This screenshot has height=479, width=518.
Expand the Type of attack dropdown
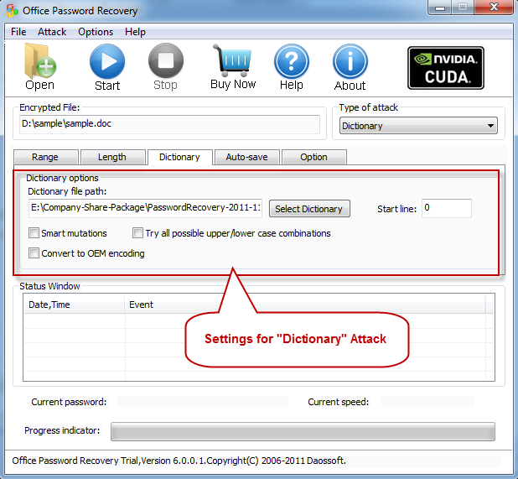(418, 126)
